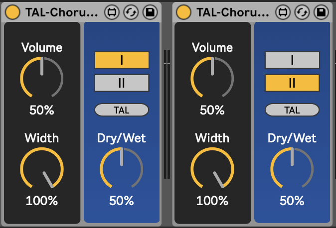Click the left device's Volume knob
This screenshot has width=336, height=228.
(42, 78)
